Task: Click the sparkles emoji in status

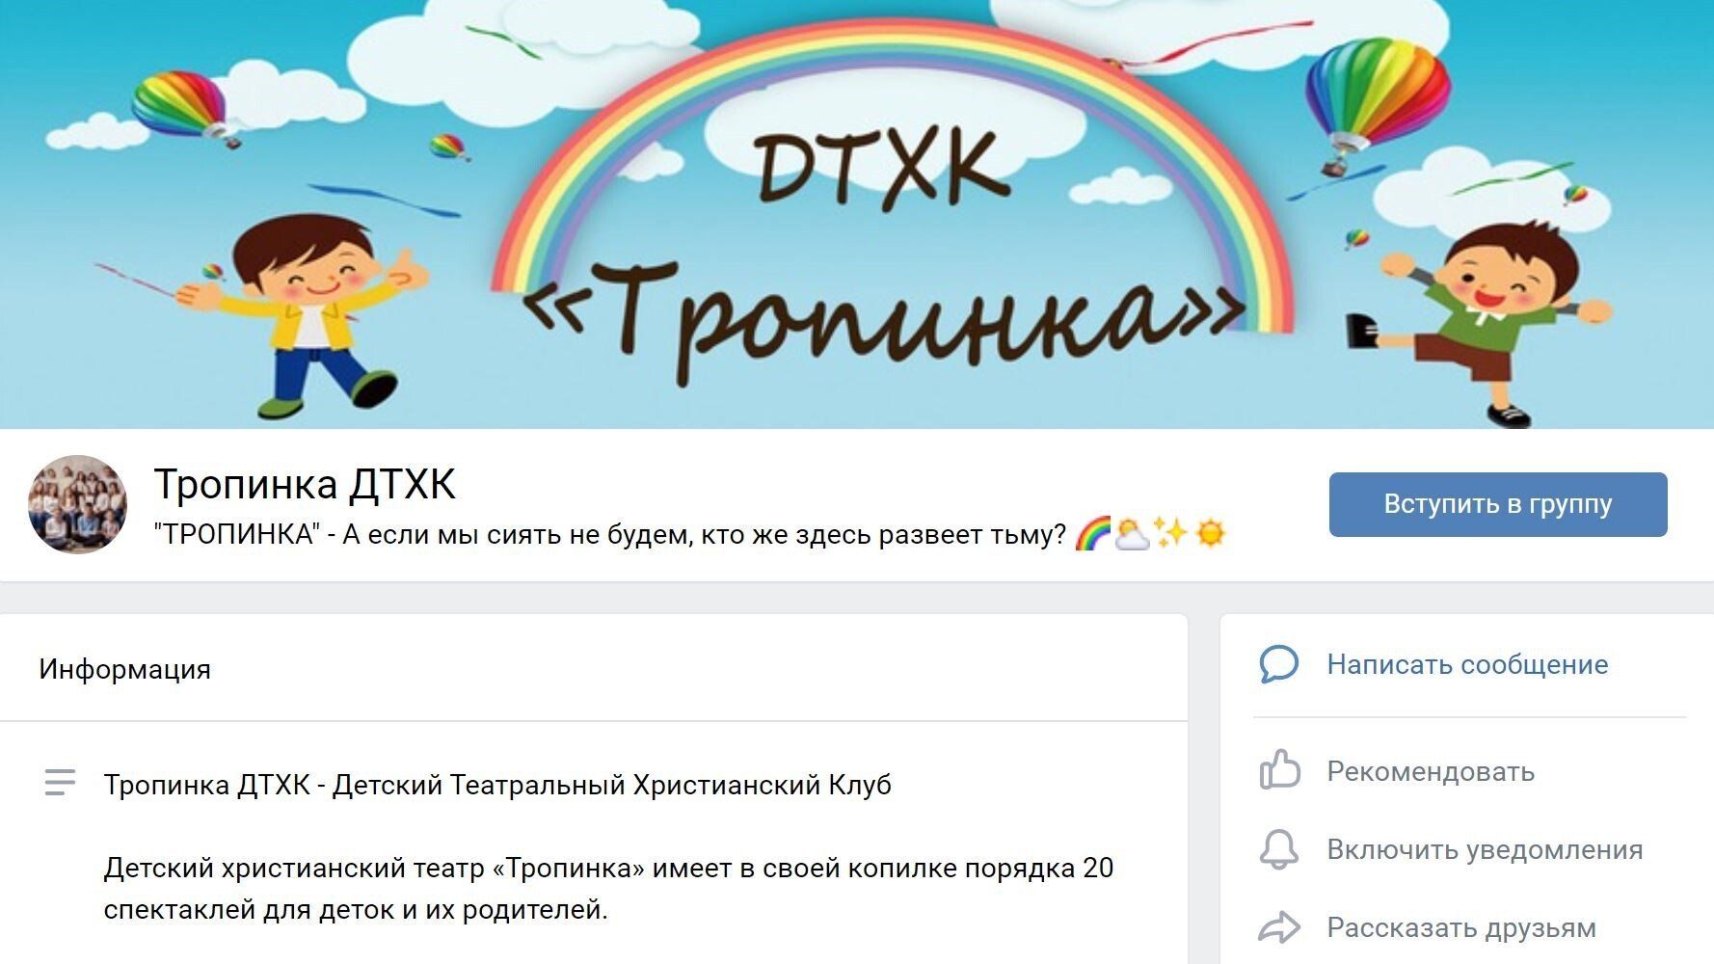Action: pyautogui.click(x=1170, y=532)
